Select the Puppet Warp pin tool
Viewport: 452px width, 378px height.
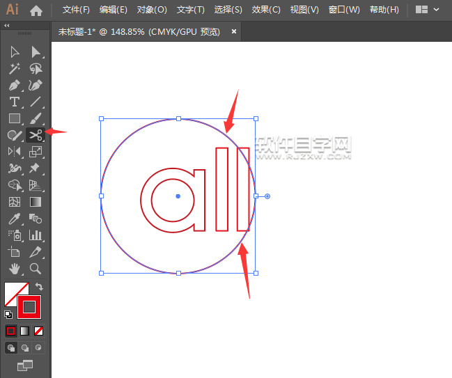click(x=36, y=168)
